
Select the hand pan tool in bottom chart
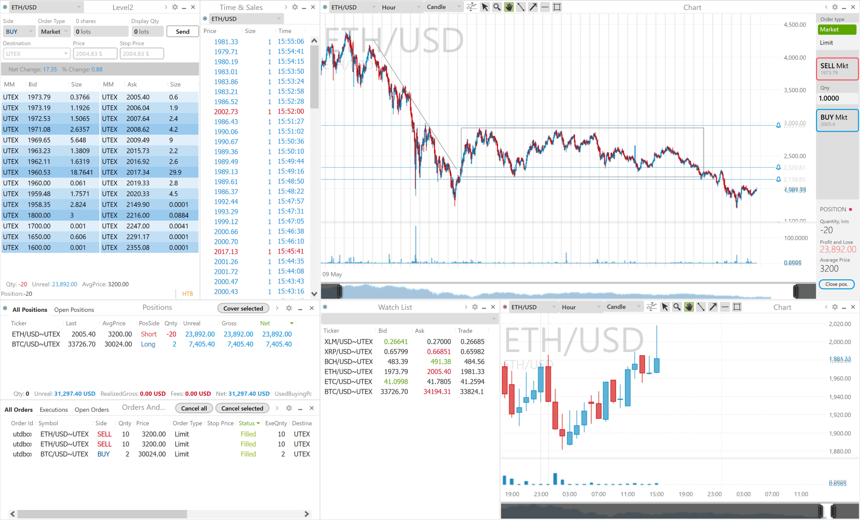click(689, 307)
